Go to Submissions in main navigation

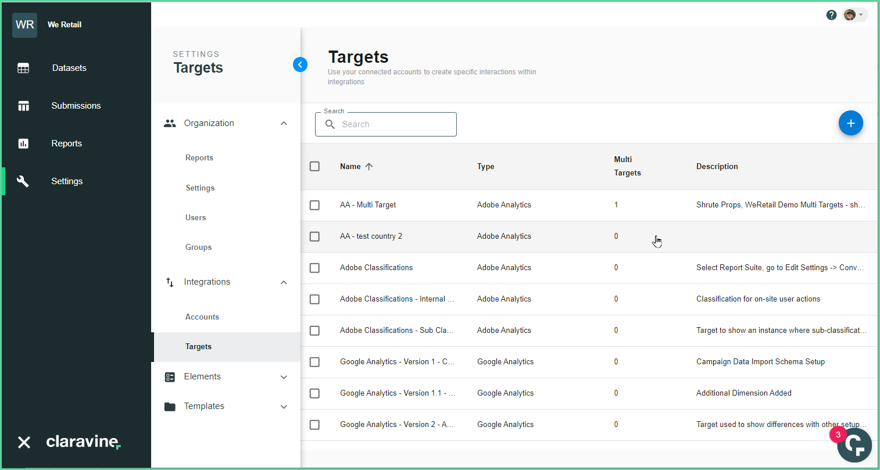76,106
